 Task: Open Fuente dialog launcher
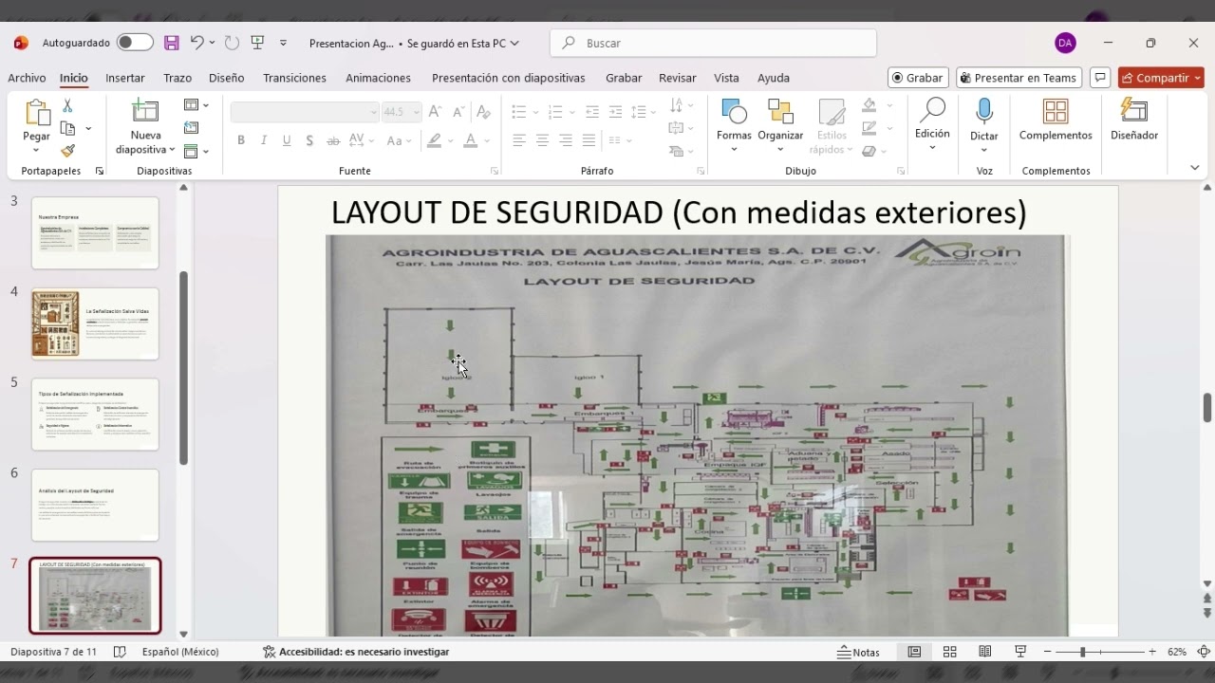(x=495, y=171)
